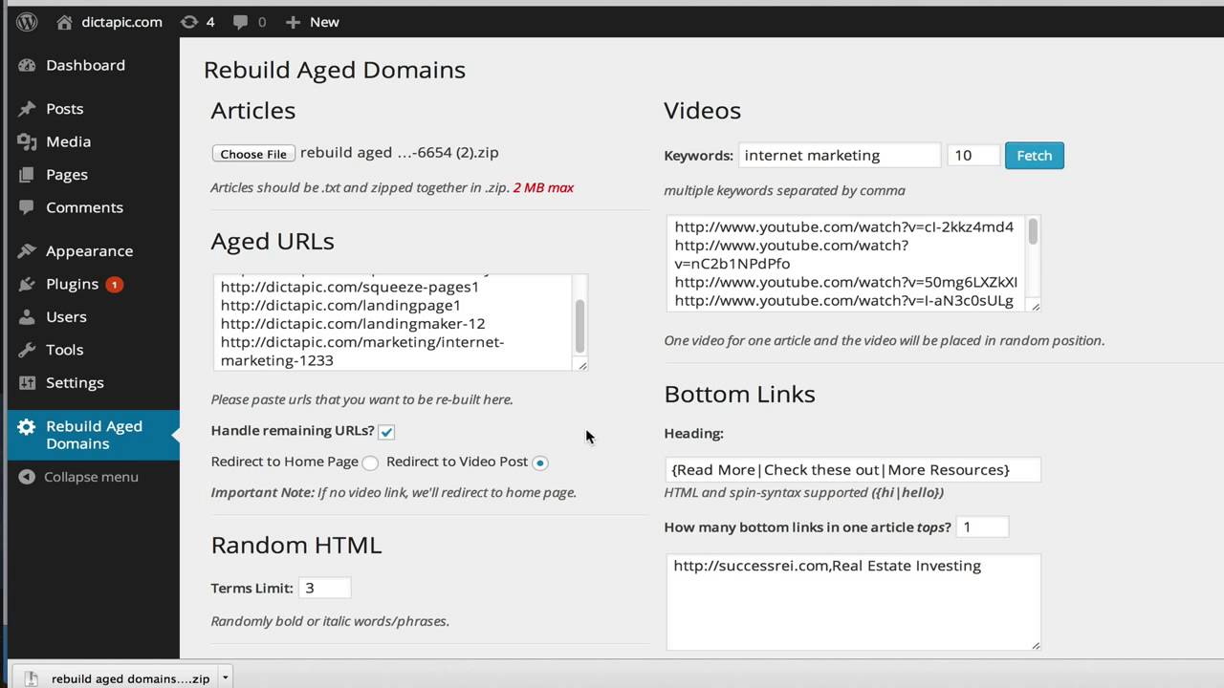Go to Media menu item
Screen dimensions: 1224x688
(x=69, y=141)
